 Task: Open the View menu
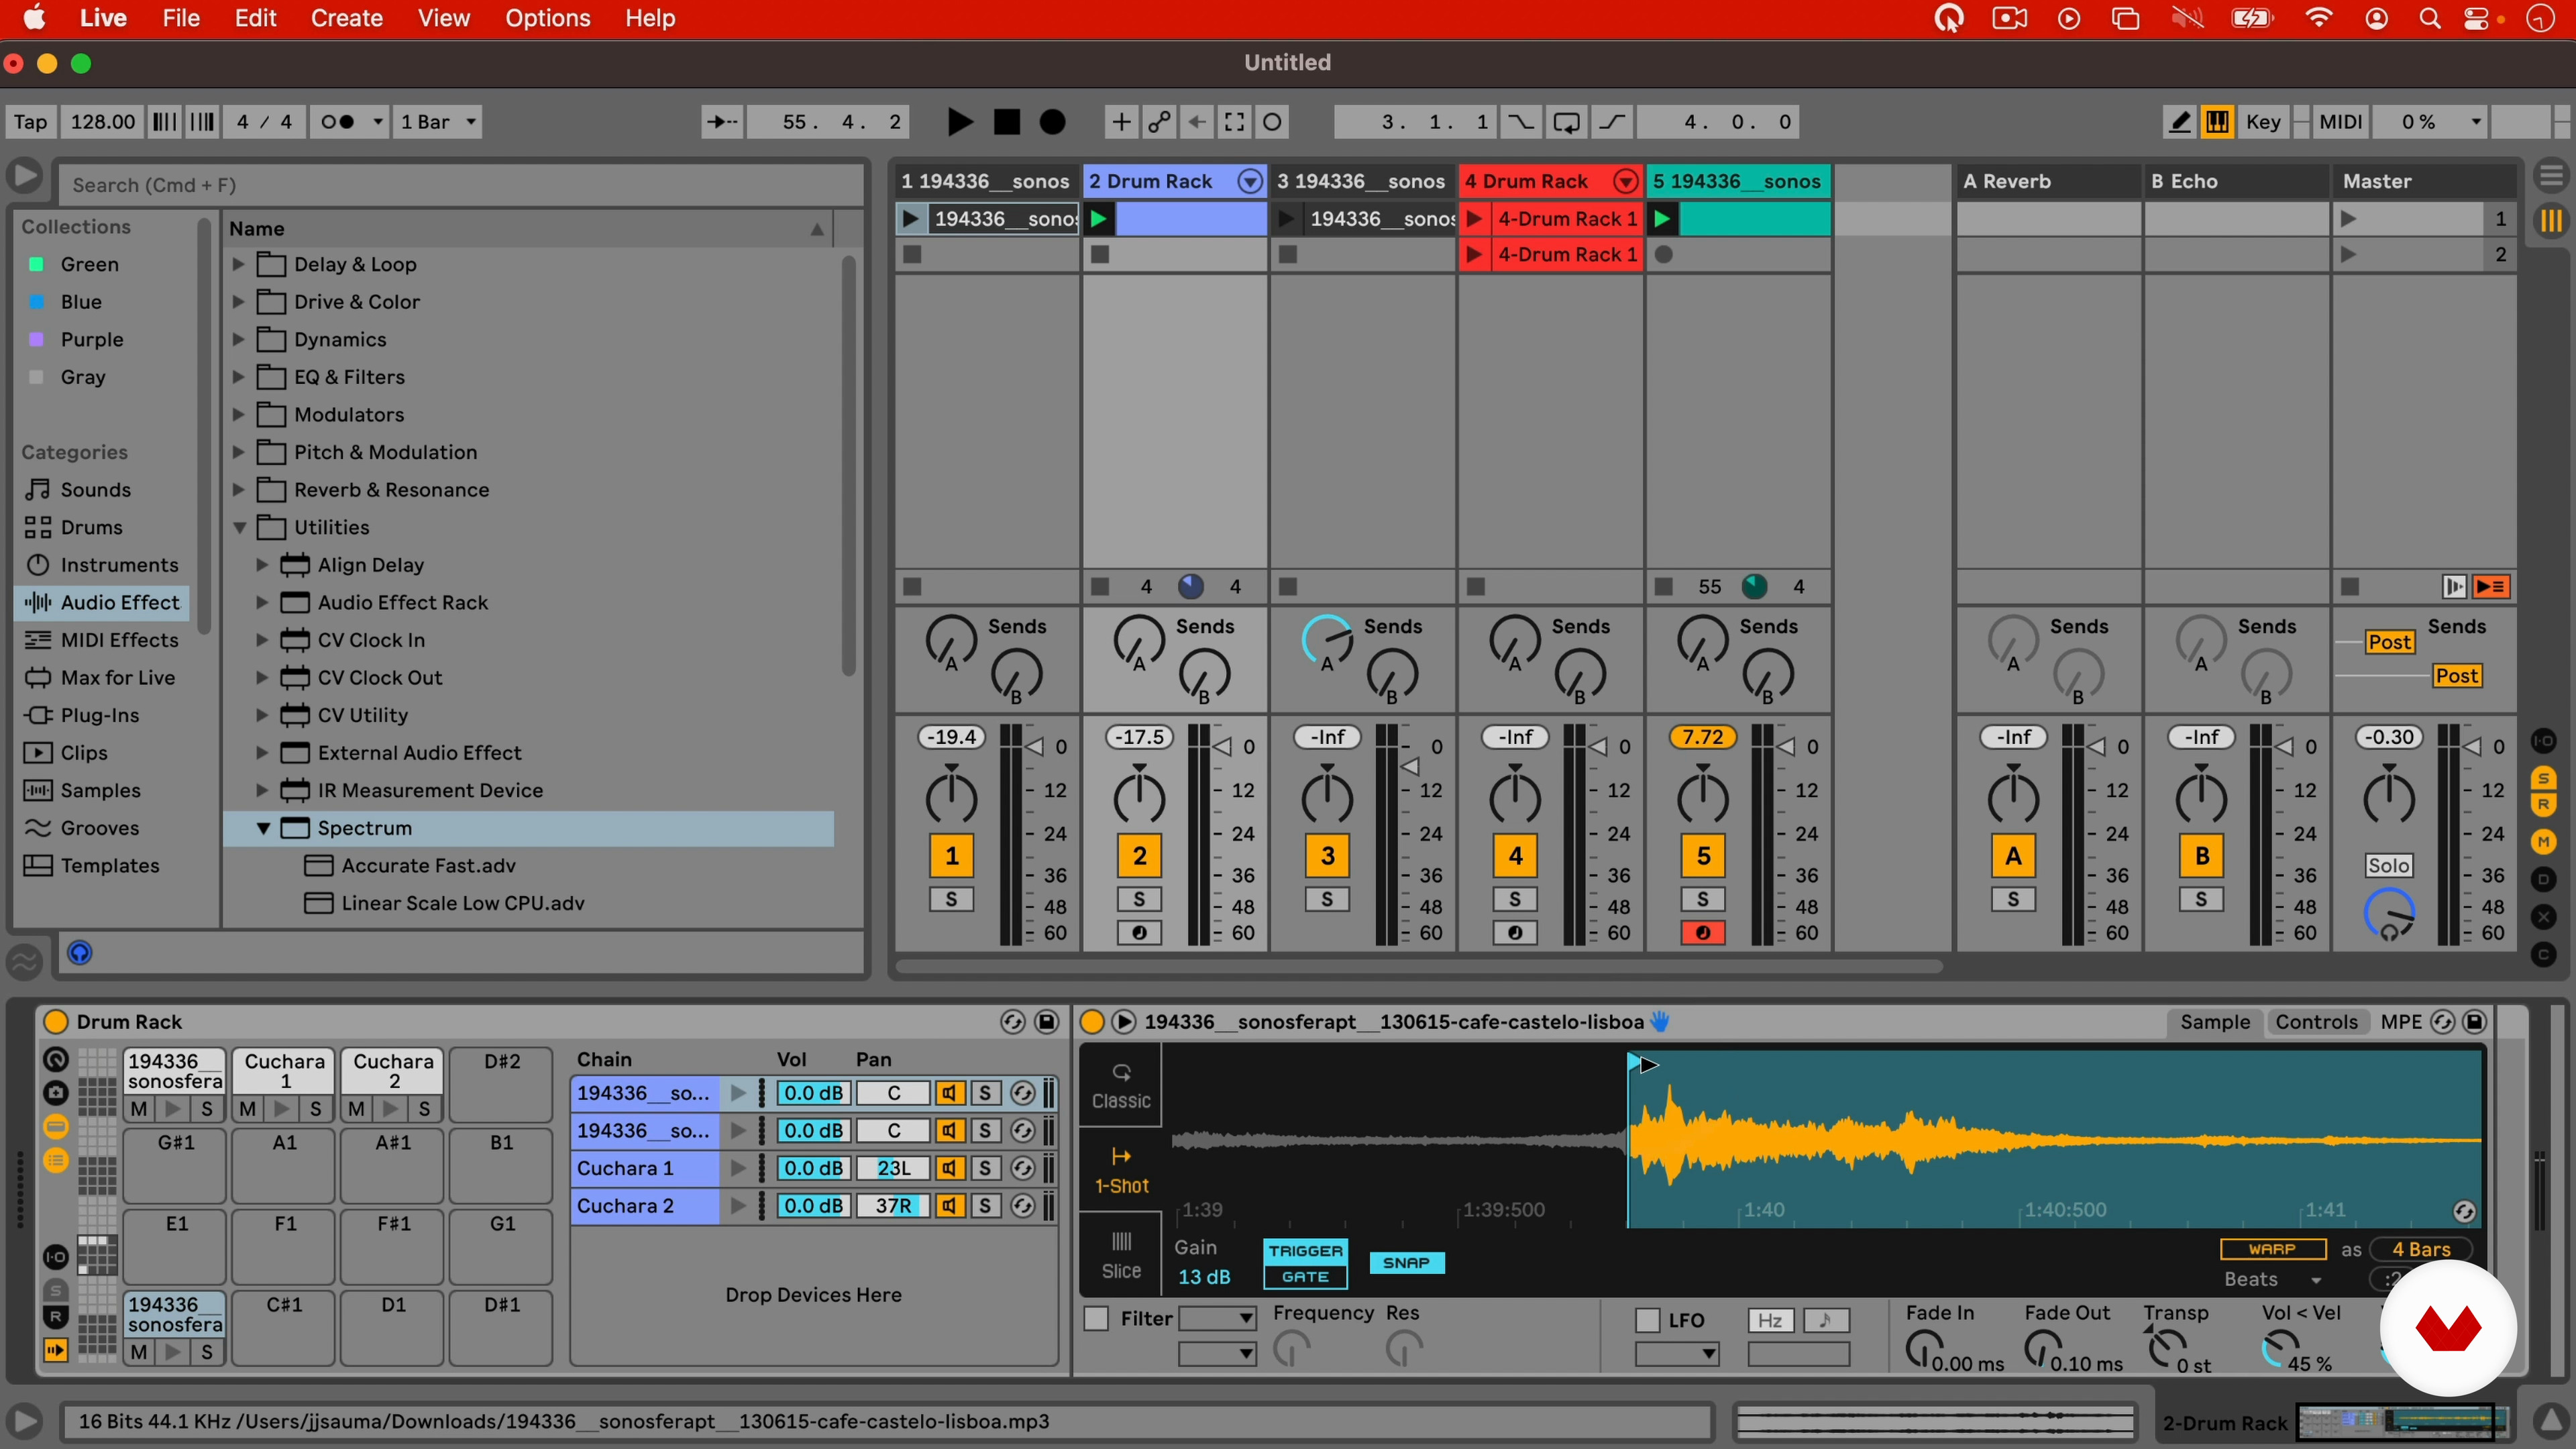[443, 18]
